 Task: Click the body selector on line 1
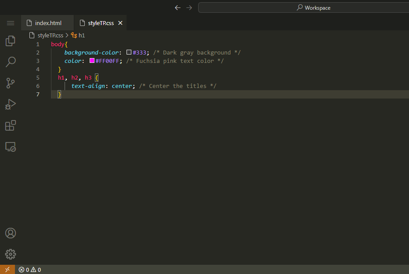pos(58,44)
